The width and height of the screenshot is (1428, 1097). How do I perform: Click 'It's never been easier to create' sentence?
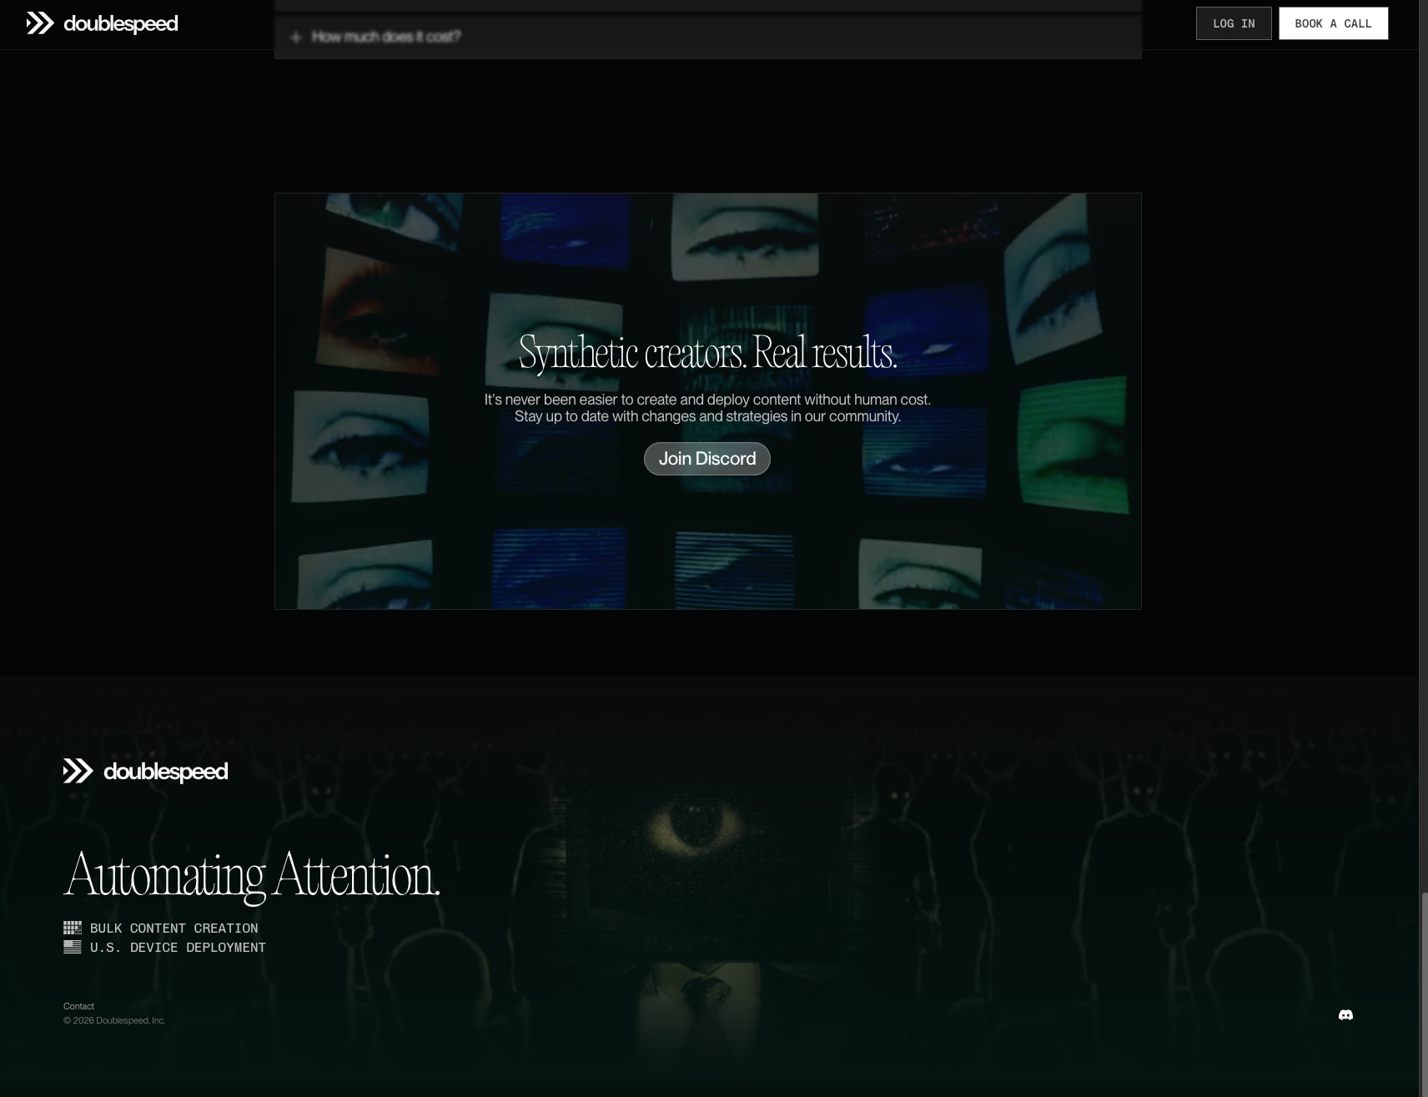pyautogui.click(x=707, y=400)
